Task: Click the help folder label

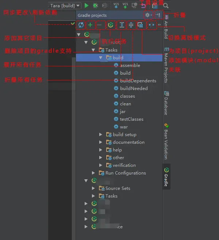Action: point(117,150)
